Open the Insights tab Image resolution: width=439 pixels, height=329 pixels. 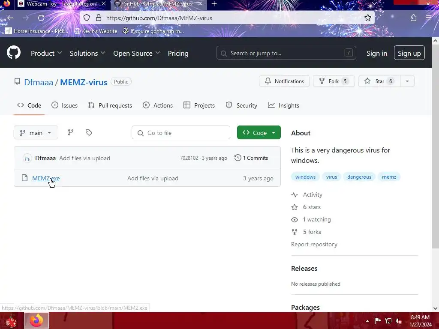click(283, 105)
